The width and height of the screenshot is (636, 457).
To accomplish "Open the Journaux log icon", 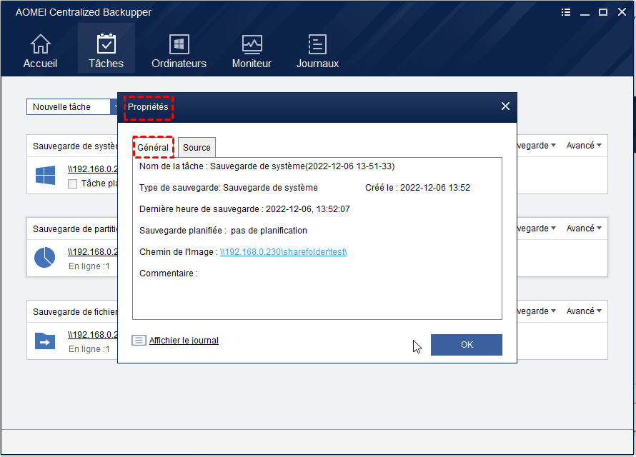I will (x=317, y=44).
